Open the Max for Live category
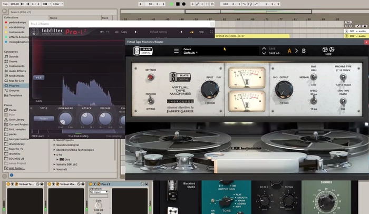 pyautogui.click(x=16, y=81)
